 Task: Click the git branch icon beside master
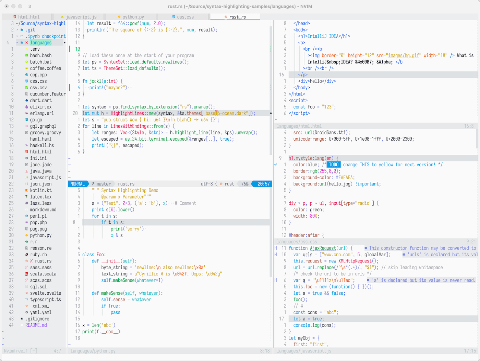click(x=93, y=184)
